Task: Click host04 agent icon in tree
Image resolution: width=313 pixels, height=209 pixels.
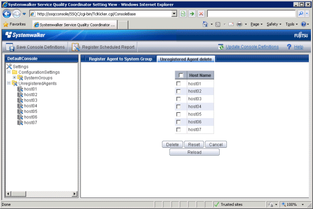Action: coord(20,106)
